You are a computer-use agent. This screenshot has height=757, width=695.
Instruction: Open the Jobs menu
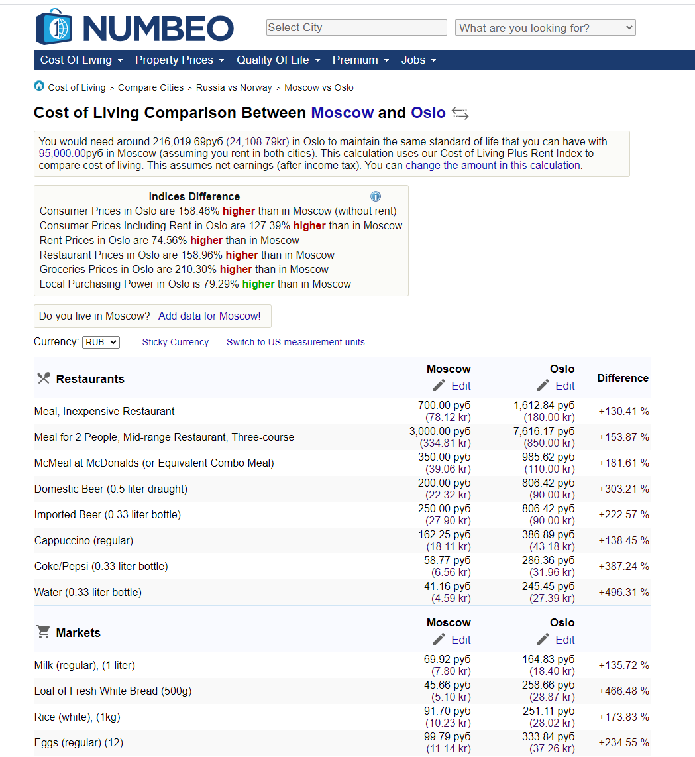[418, 60]
